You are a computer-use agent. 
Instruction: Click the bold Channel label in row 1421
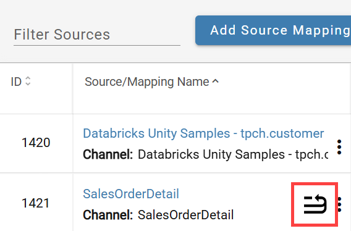pyautogui.click(x=108, y=215)
